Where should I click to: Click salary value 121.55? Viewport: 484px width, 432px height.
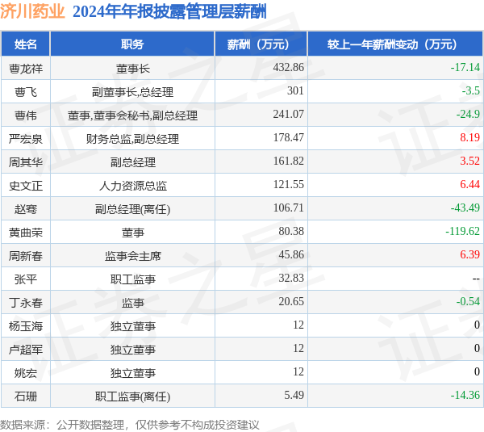[288, 184]
